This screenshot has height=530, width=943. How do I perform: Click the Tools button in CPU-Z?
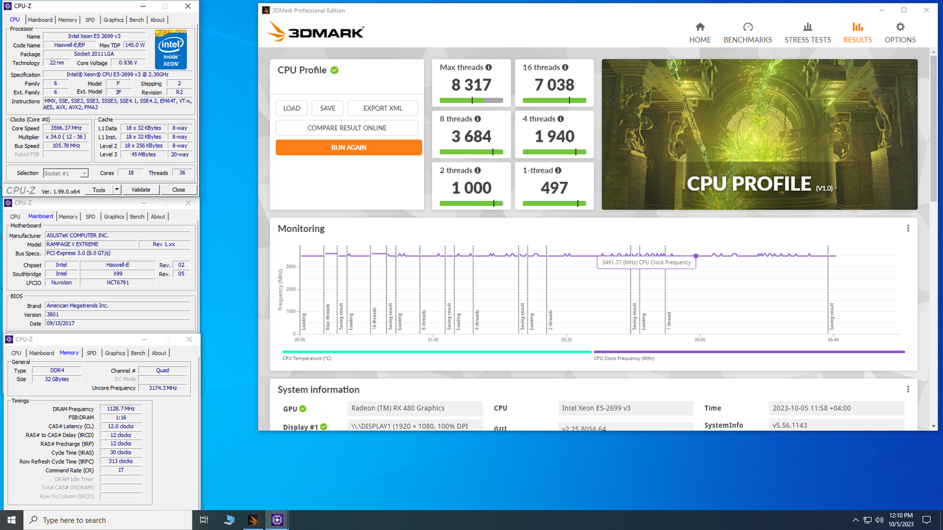pos(99,190)
